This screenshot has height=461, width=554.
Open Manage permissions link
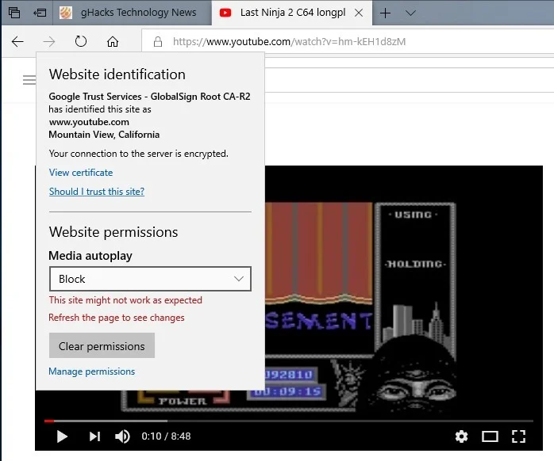coord(91,371)
